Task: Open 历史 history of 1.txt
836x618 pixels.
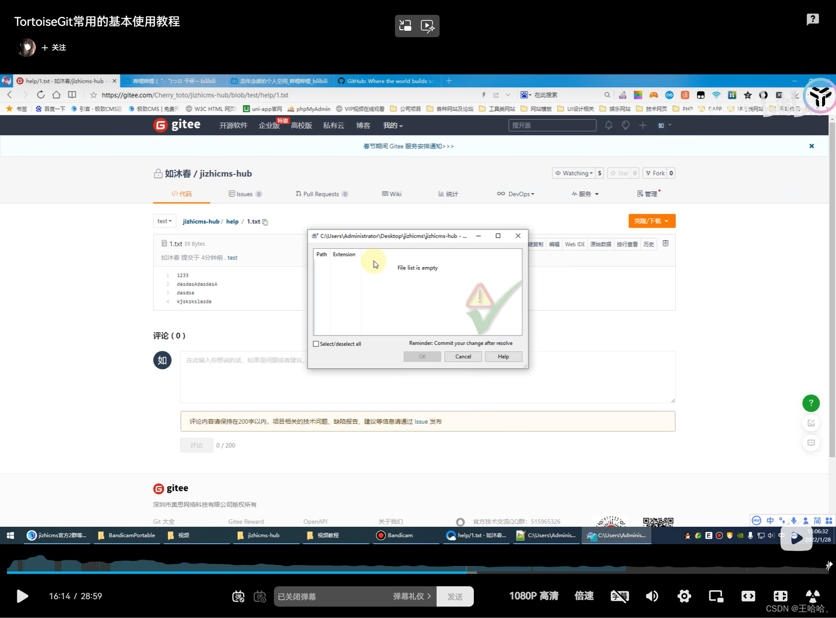Action: 648,244
